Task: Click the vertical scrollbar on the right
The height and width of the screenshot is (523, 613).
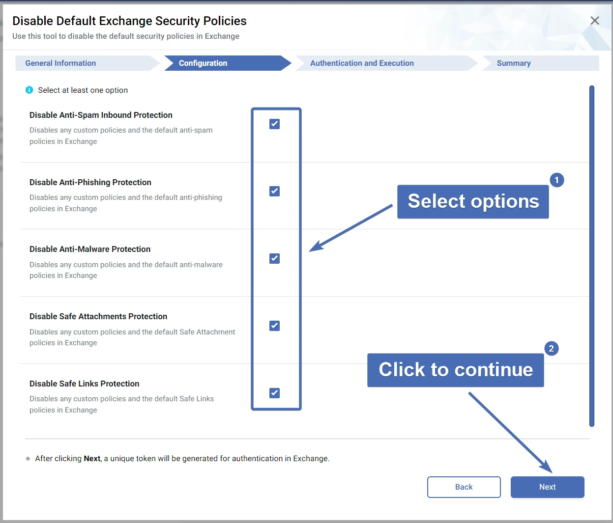Action: point(591,255)
